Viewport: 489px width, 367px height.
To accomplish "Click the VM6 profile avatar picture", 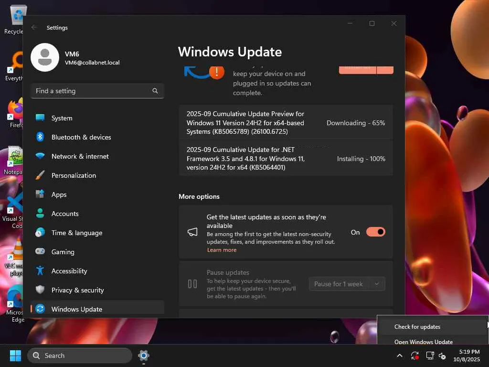I will click(45, 57).
